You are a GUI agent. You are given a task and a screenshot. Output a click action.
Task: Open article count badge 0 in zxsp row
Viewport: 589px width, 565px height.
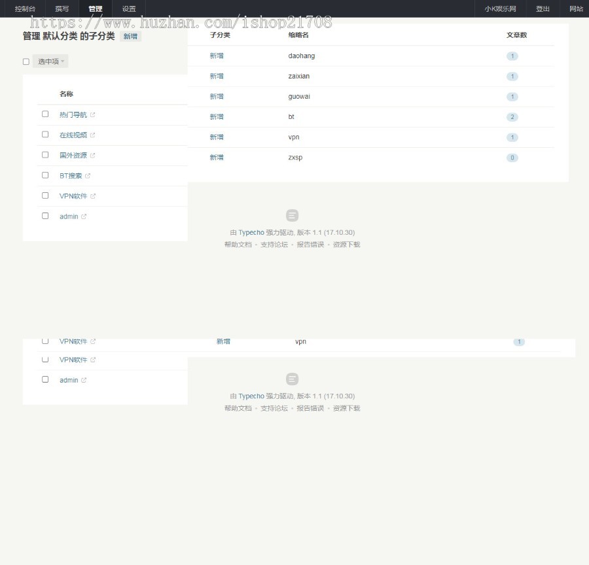(x=512, y=158)
